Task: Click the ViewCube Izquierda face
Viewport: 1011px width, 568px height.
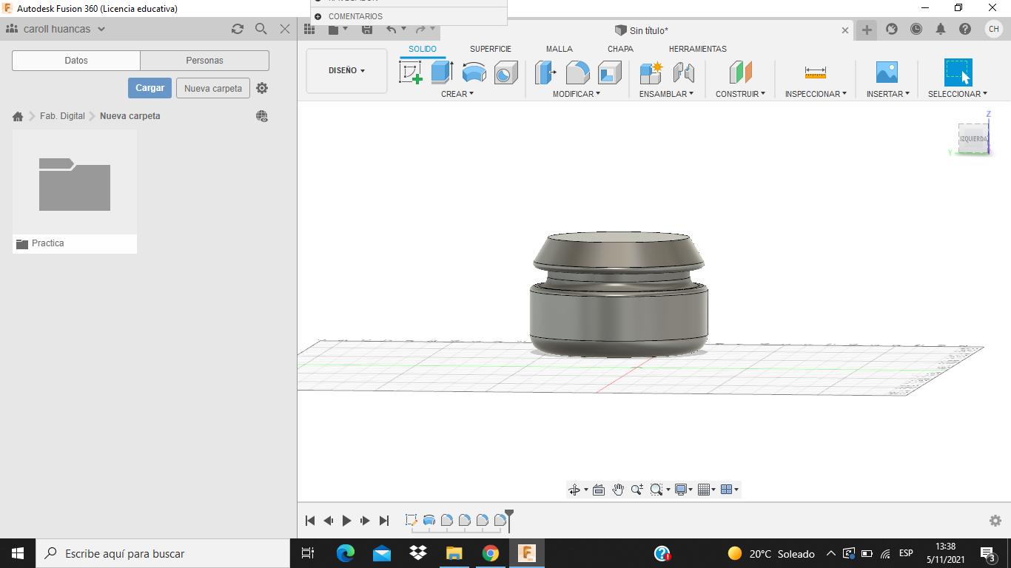Action: pyautogui.click(x=973, y=139)
